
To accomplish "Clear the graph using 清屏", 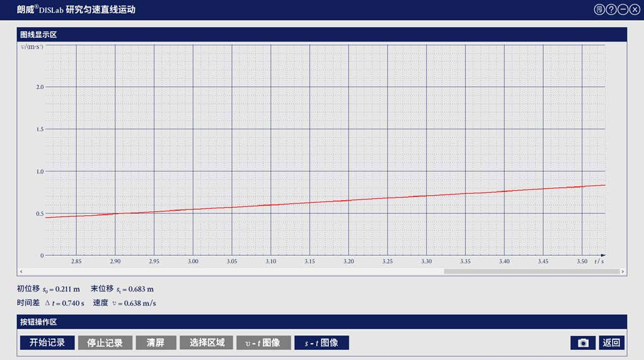I will [155, 343].
